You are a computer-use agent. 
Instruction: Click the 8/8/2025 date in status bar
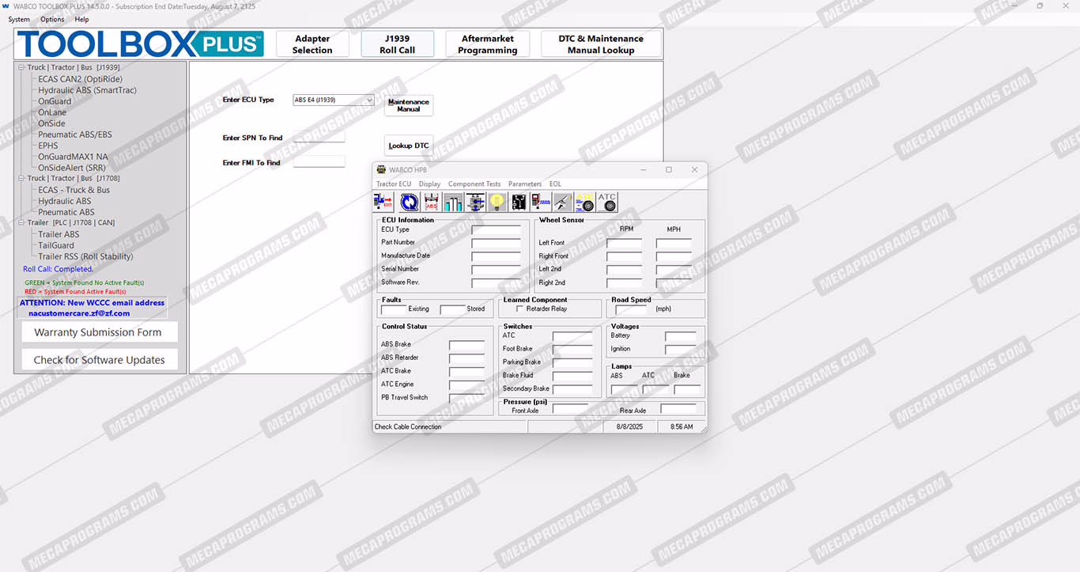tap(629, 426)
